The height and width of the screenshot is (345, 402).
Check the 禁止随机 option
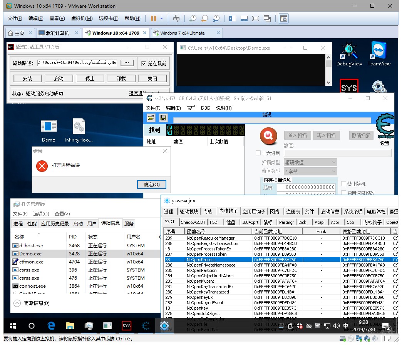click(x=343, y=183)
